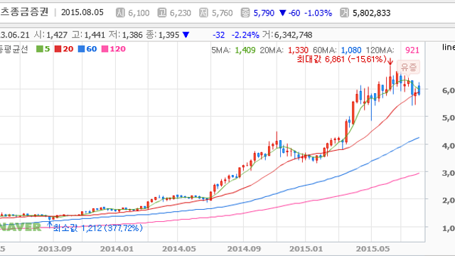The height and width of the screenshot is (256, 455).
Task: Click the opening price icon before 6,100
Action: [x=120, y=13]
